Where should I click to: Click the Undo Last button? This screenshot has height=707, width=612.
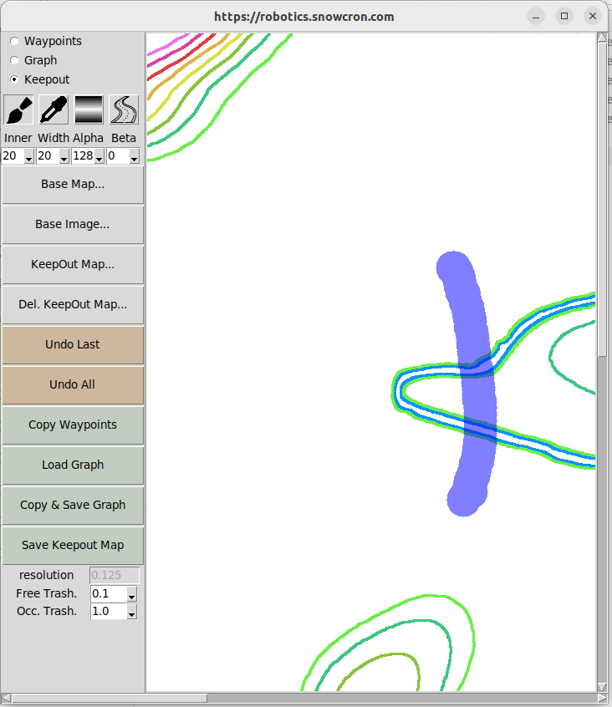click(x=73, y=345)
